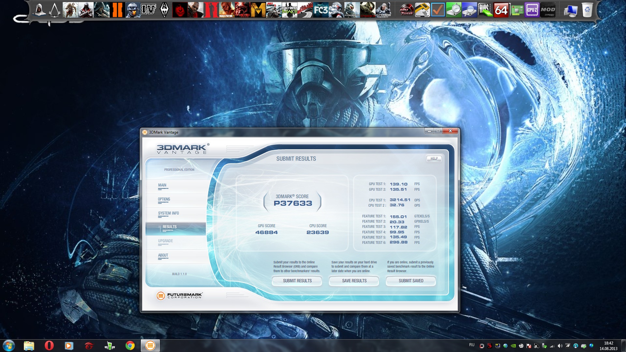Open the Assassin's Creed insignia dock icon
The image size is (626, 352).
(x=55, y=10)
